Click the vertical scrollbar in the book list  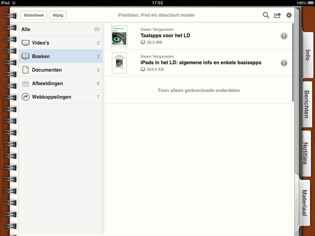[293, 63]
